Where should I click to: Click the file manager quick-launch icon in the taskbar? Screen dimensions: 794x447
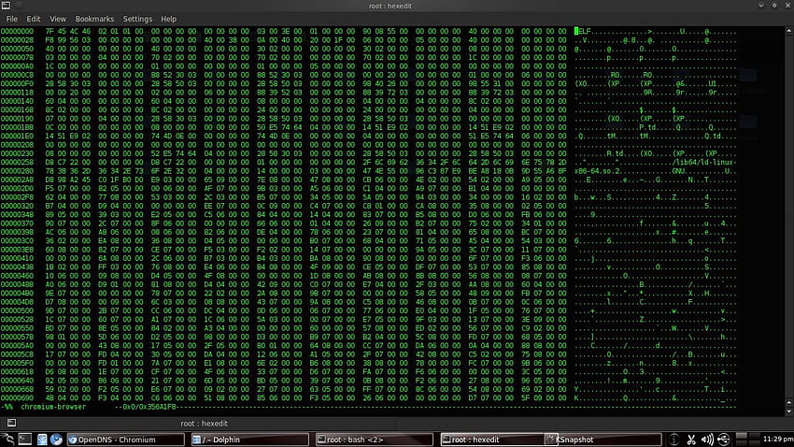click(x=41, y=440)
